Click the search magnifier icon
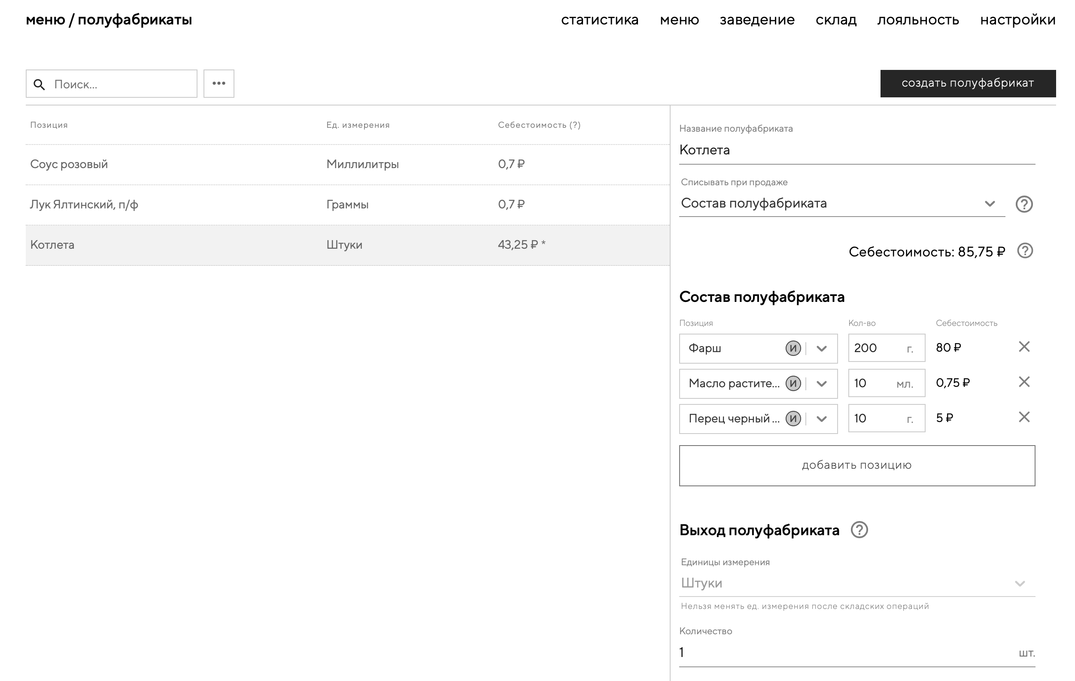Image resolution: width=1075 pixels, height=681 pixels. click(x=39, y=84)
